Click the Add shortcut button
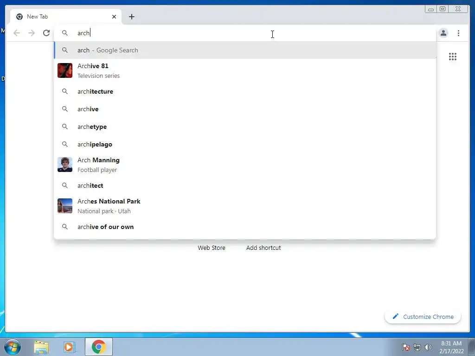Image resolution: width=475 pixels, height=356 pixels. click(263, 248)
